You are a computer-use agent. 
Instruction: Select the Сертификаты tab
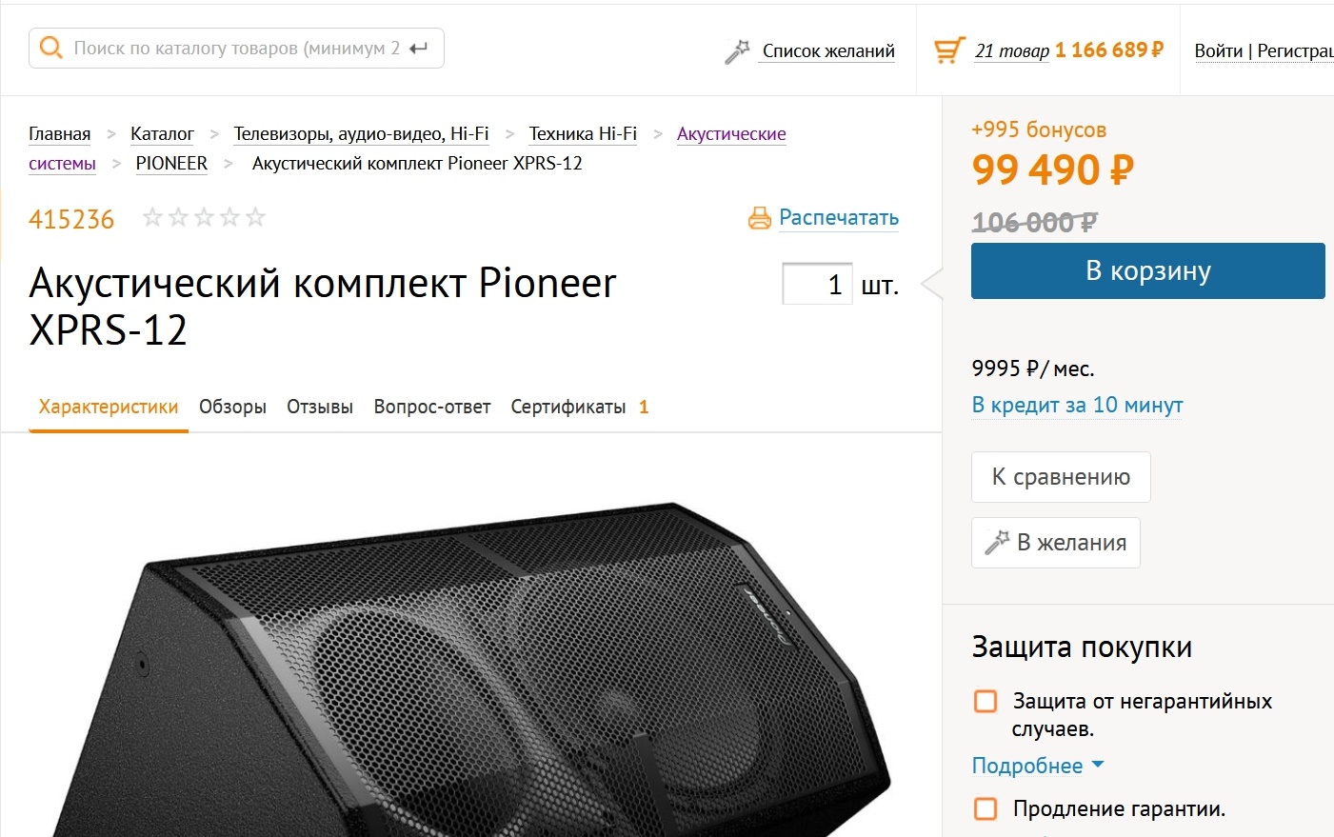pyautogui.click(x=568, y=407)
